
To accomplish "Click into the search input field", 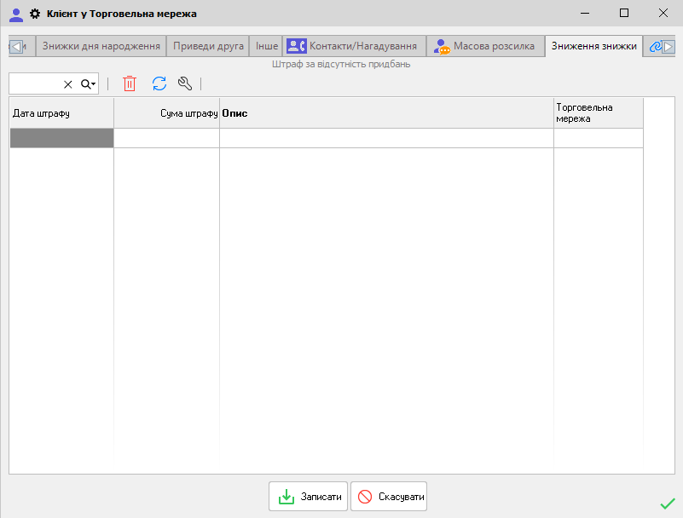I will coord(34,84).
